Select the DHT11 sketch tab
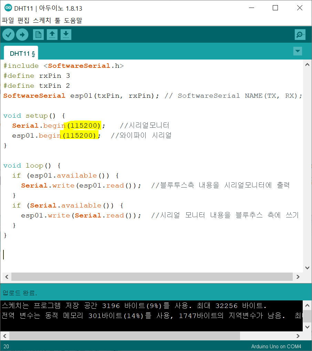312x351 pixels. click(x=21, y=53)
